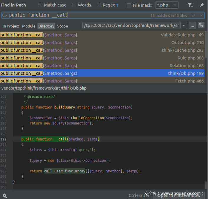Click the new line icon in search field

tap(193, 15)
